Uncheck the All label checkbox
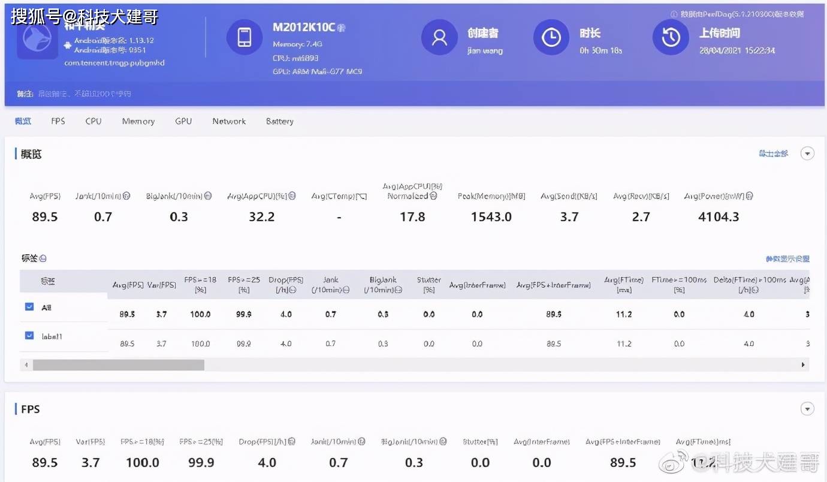Image resolution: width=827 pixels, height=482 pixels. (29, 306)
